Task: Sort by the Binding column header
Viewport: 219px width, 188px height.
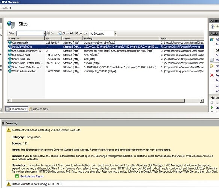Action: pos(121,38)
